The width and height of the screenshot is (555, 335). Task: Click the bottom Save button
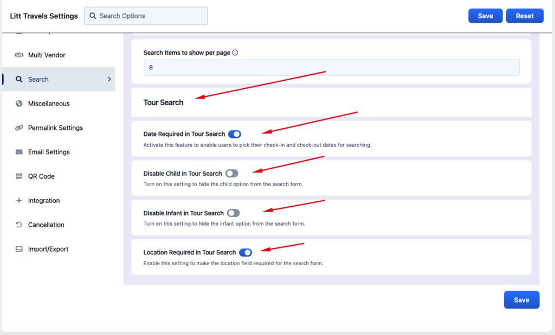pos(521,300)
